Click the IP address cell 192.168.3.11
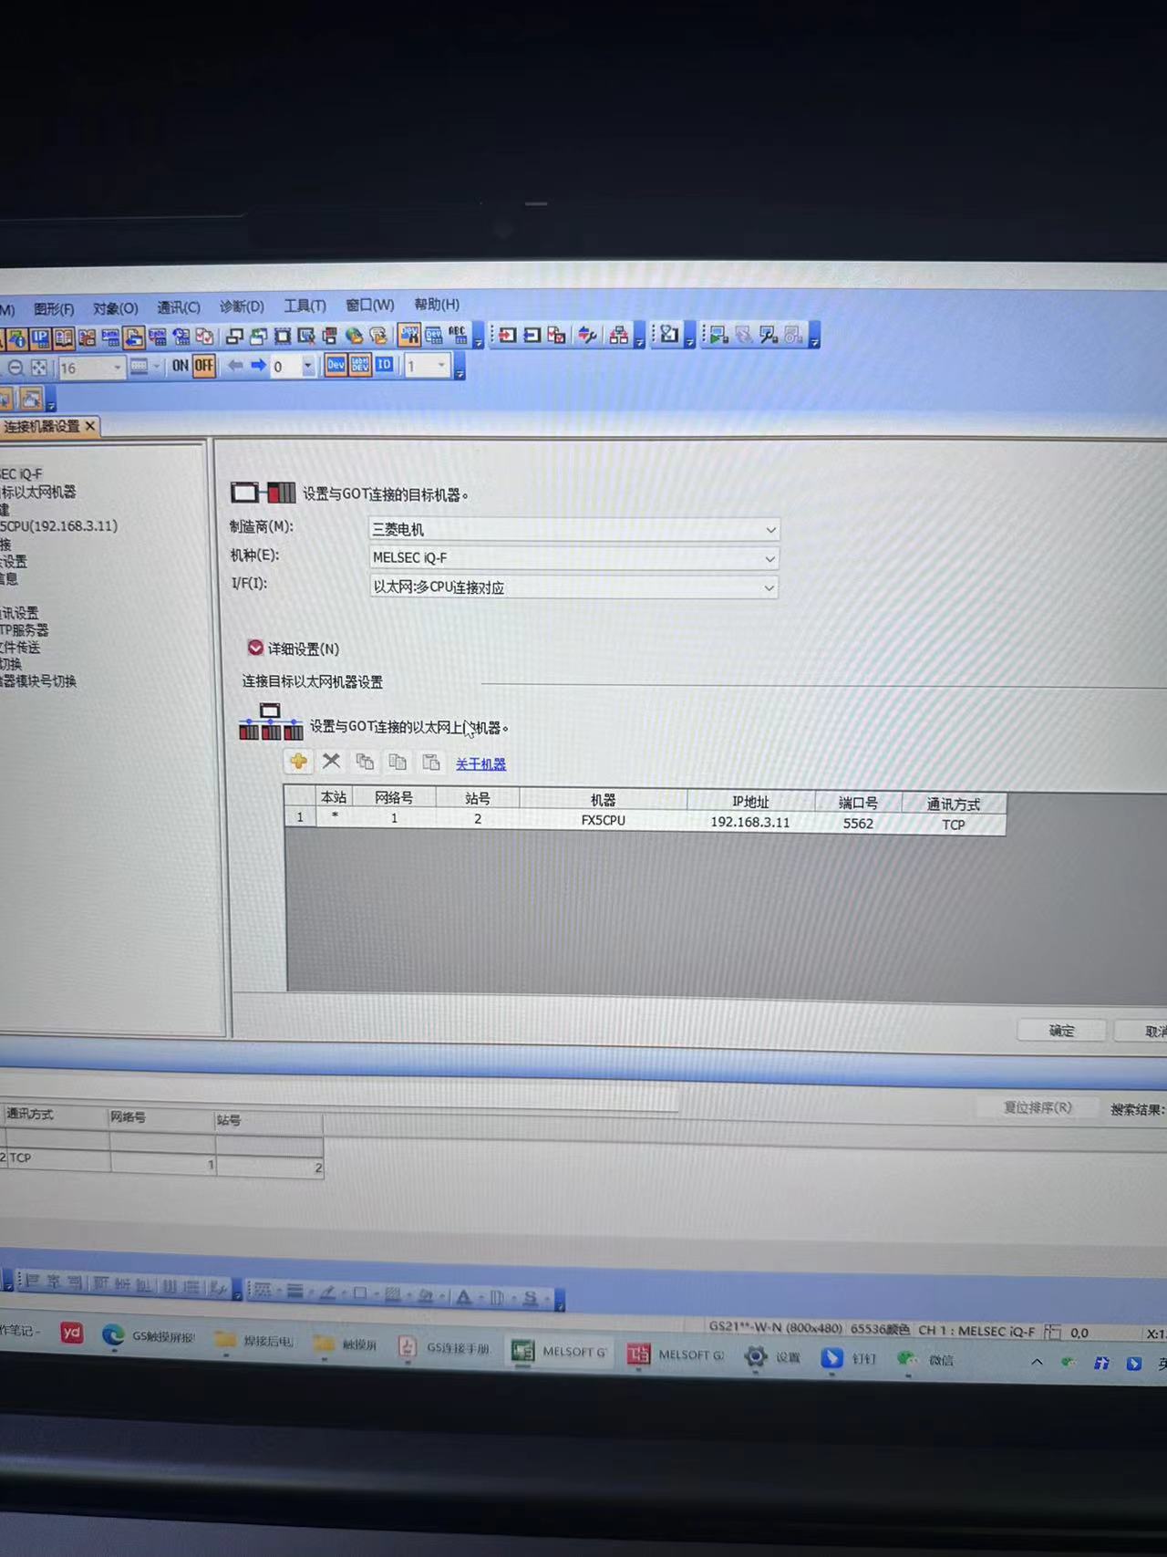Image resolution: width=1167 pixels, height=1557 pixels. (749, 822)
